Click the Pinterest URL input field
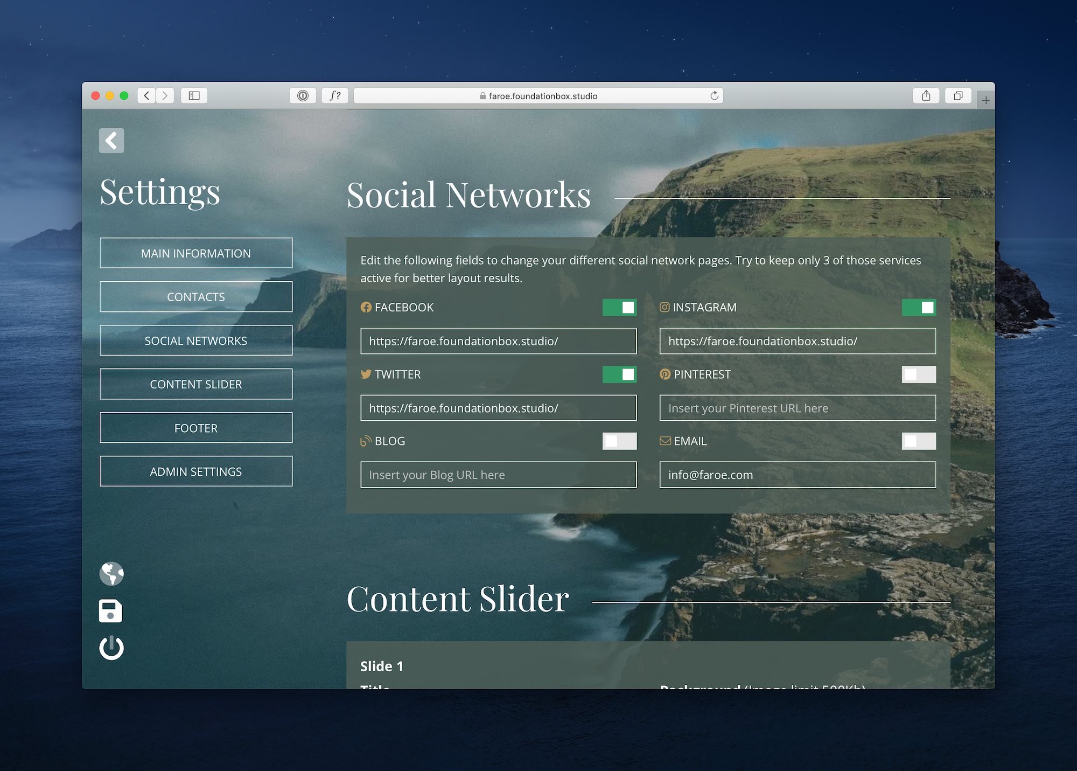Viewport: 1077px width, 771px height. [798, 408]
